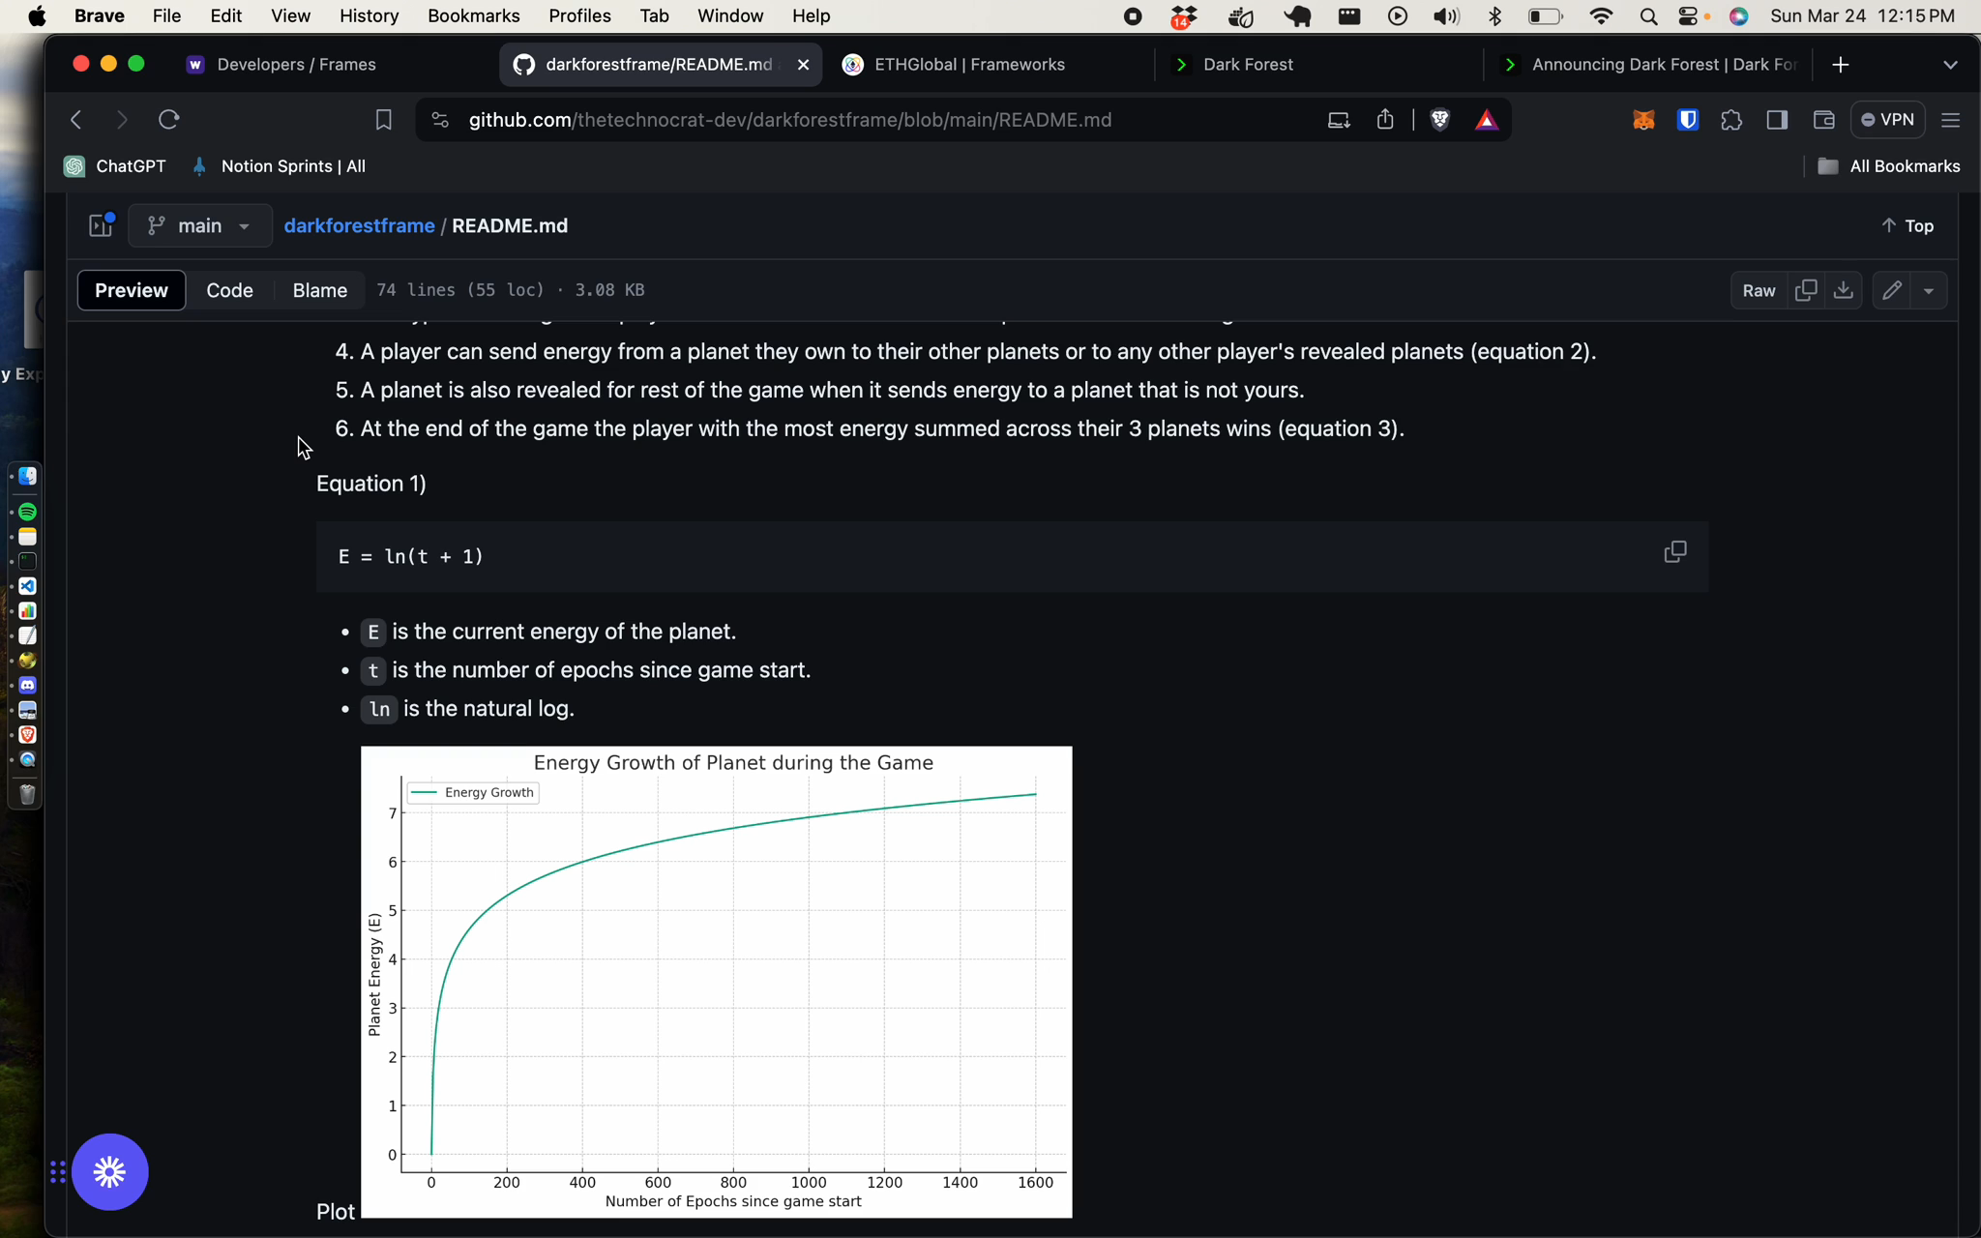Open Discord in the dock

(27, 685)
